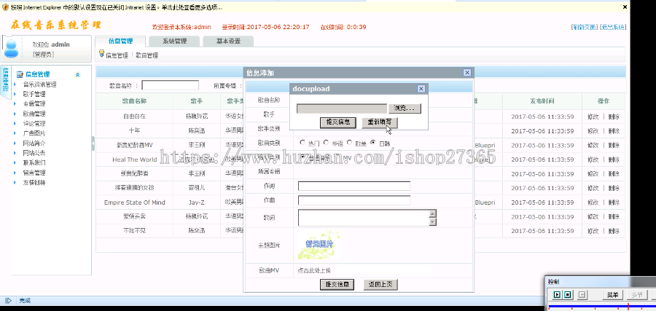Screen dimensions: 656x311
Task: Click 浏览... button in docupload dialog
Action: point(404,109)
